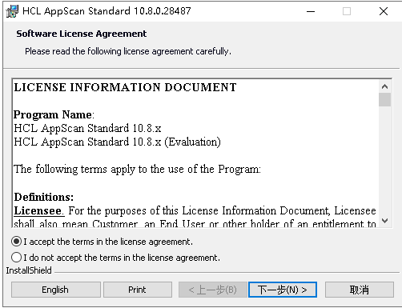Click the HCL AppScan installer title icon
Screen dimensions: 402x308
click(12, 11)
